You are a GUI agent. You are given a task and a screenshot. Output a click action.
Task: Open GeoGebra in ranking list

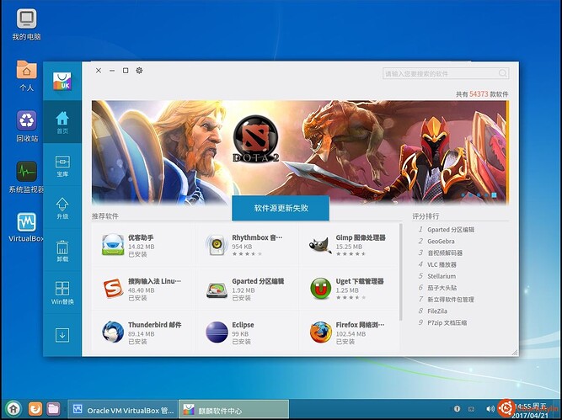tap(441, 242)
